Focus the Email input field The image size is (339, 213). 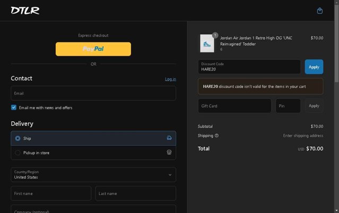click(93, 93)
